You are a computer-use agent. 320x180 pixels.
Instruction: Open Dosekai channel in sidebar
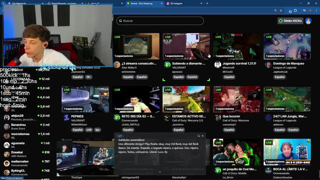pyautogui.click(x=26, y=154)
